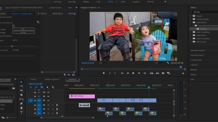Click the Remap button in Effect Controls

coord(24,33)
